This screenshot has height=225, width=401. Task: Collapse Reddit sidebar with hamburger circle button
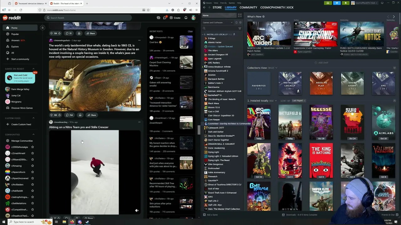(x=43, y=28)
